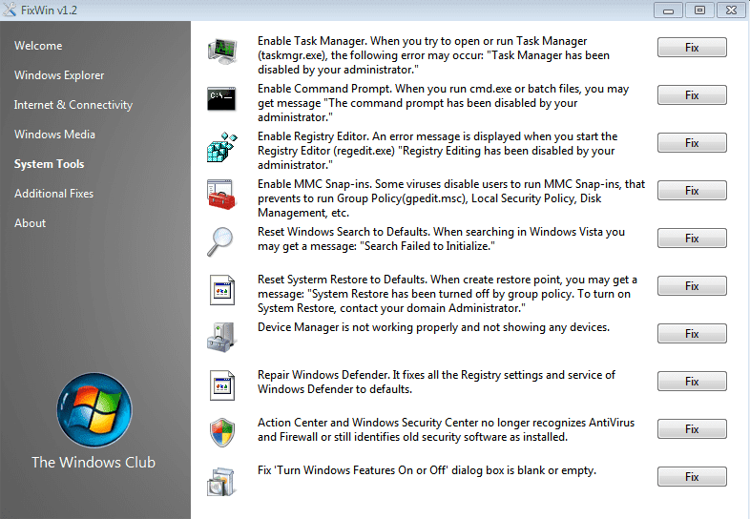
Task: Click the MMC Snap-ins red toolbox icon
Action: pos(221,195)
